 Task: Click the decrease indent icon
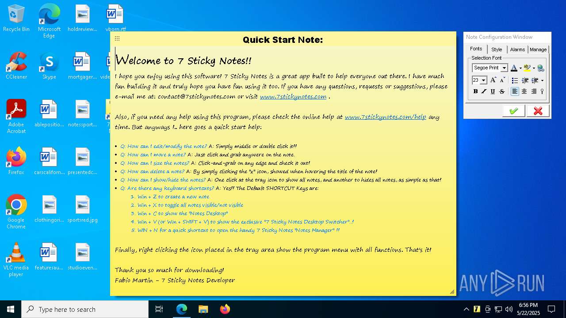[525, 80]
